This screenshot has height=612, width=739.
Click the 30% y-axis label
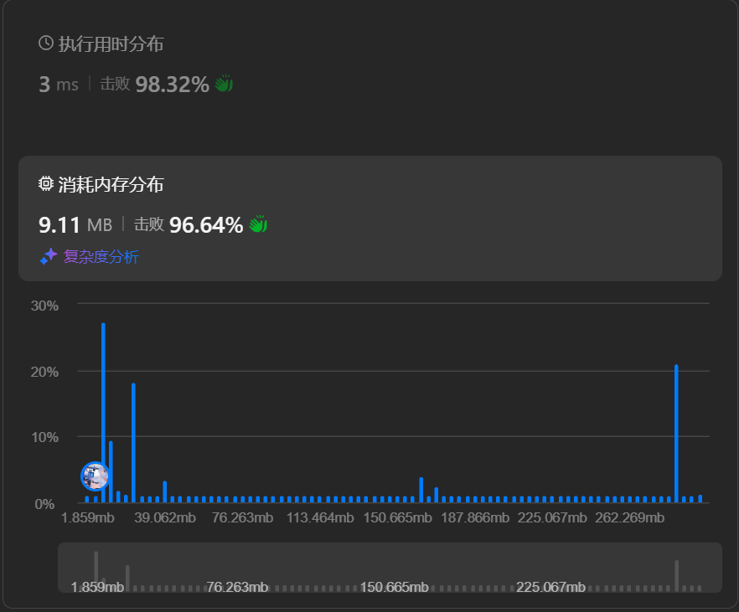(44, 306)
